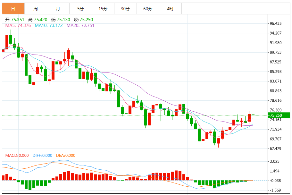The height and width of the screenshot is (195, 292).
Task: Click the DEA:0.000 label
Action: coord(66,156)
